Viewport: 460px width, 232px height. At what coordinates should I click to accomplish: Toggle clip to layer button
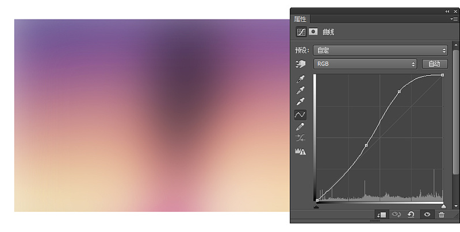(x=381, y=215)
